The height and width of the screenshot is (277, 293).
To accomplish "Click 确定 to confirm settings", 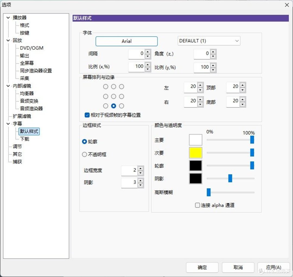I will click(x=202, y=267).
